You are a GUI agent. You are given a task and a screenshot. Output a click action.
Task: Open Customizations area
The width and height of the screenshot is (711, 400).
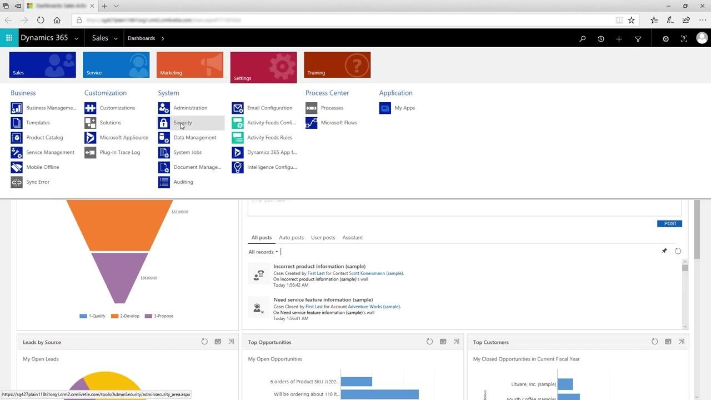(x=110, y=108)
